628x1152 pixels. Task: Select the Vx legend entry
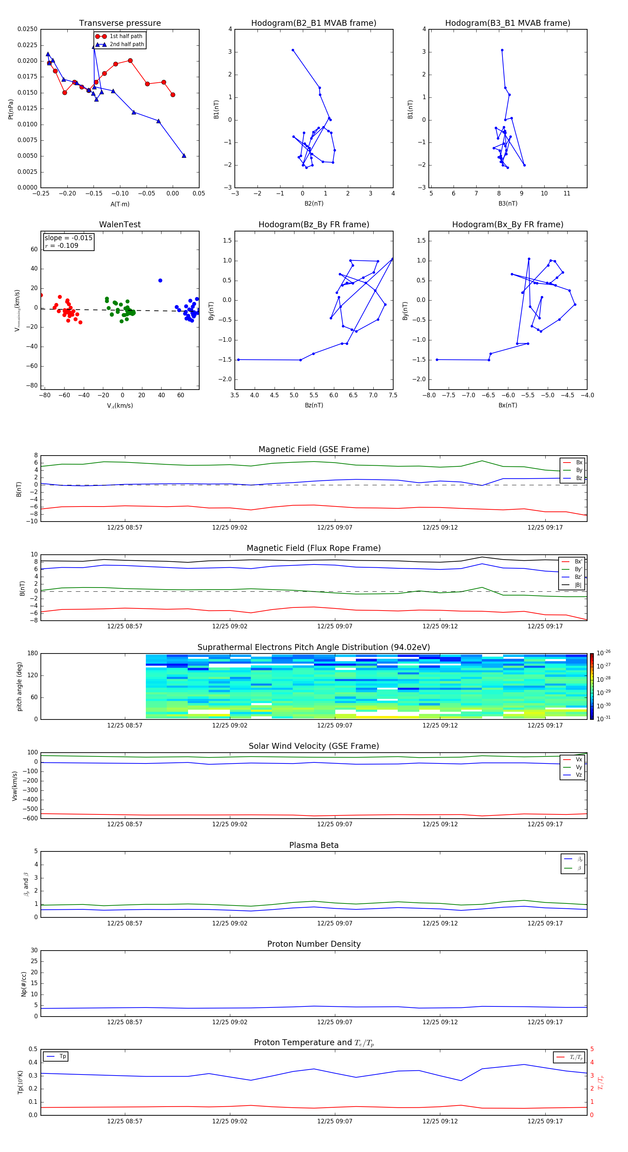pos(573,759)
